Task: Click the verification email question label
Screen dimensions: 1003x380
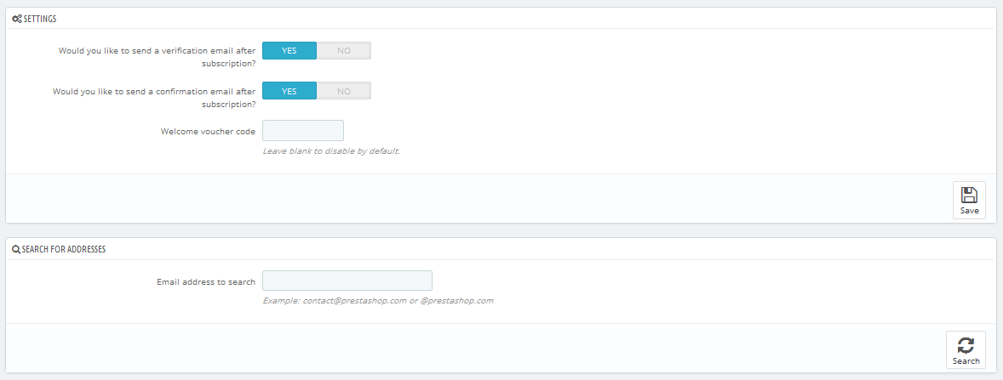Action: (x=157, y=57)
